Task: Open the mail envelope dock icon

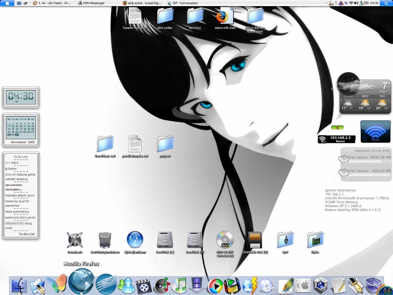Action: [x=106, y=284]
